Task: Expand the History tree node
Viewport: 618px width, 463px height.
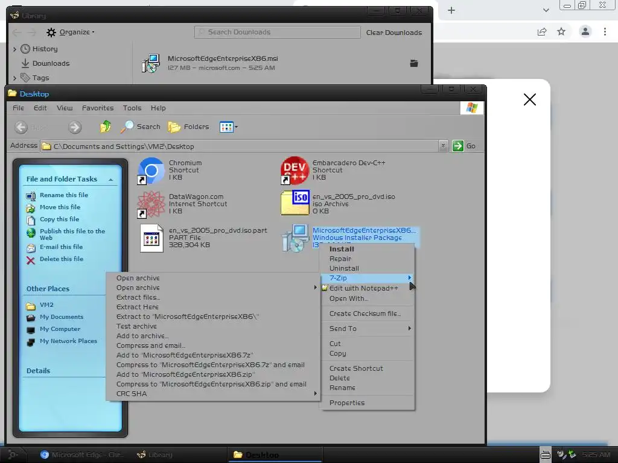Action: (x=14, y=49)
